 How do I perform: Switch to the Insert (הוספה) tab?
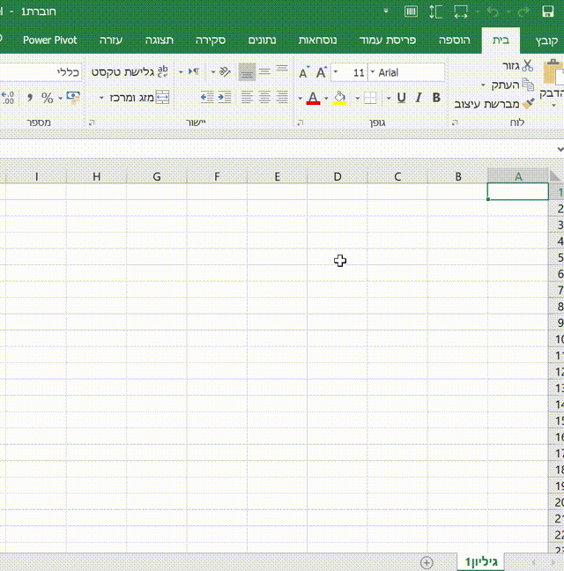[x=455, y=40]
